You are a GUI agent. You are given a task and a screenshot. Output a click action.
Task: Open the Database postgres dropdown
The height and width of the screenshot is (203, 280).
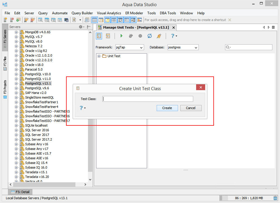pos(183,47)
